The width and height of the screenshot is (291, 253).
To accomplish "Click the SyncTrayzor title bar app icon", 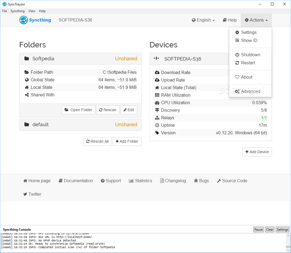I will click(5, 4).
